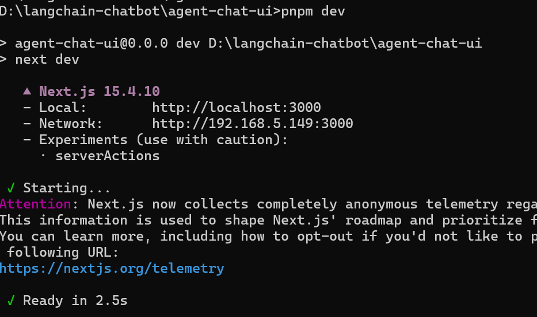Click the green checkmark beside Ready

(x=10, y=300)
